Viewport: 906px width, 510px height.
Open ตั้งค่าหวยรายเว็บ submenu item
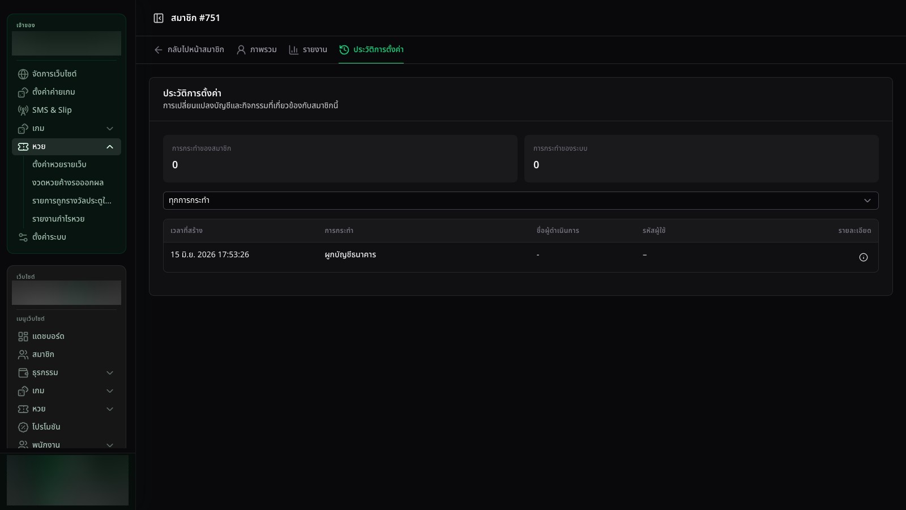(x=59, y=165)
